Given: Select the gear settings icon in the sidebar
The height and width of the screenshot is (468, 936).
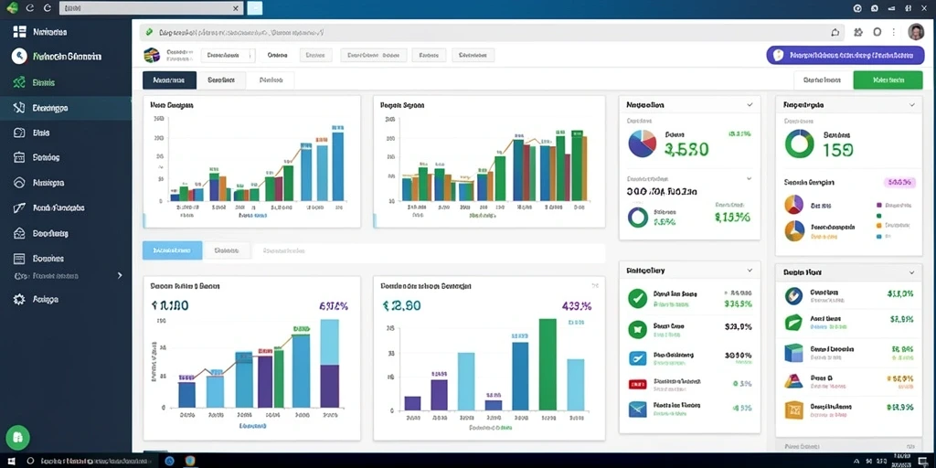Looking at the screenshot, I should [x=20, y=299].
